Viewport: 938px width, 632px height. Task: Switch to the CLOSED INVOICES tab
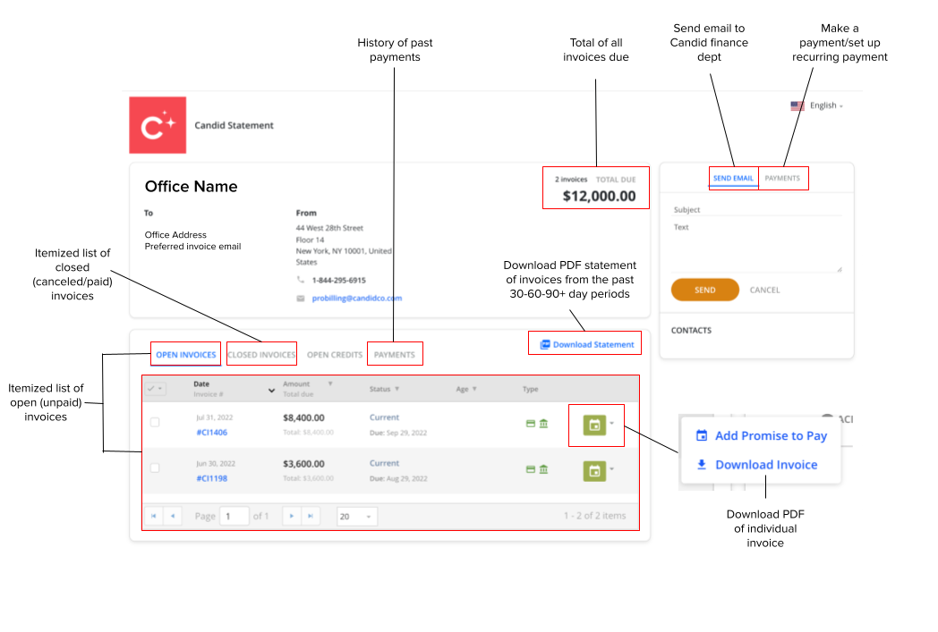click(261, 354)
